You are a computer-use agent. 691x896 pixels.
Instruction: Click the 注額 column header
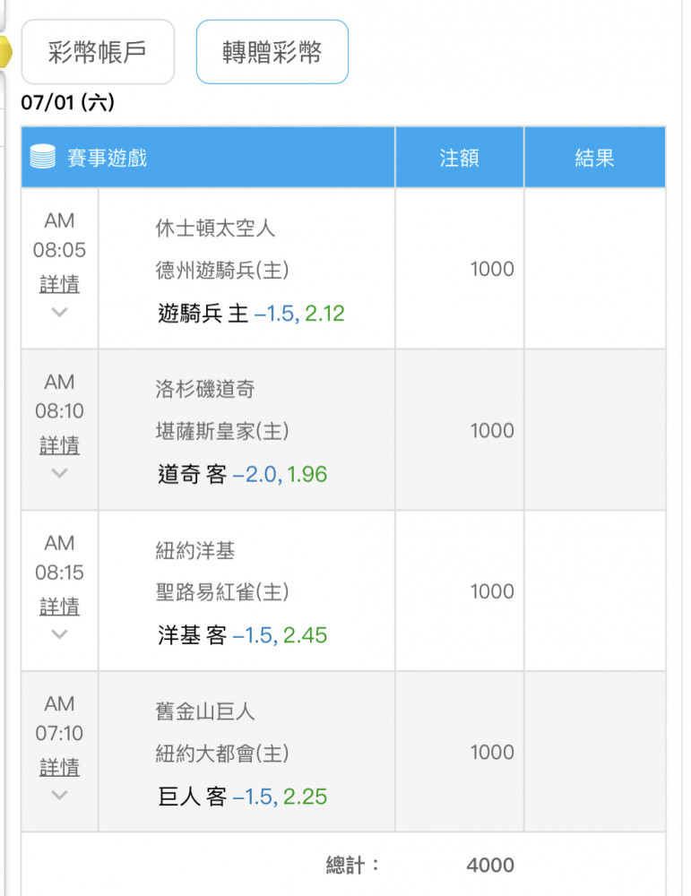click(460, 157)
